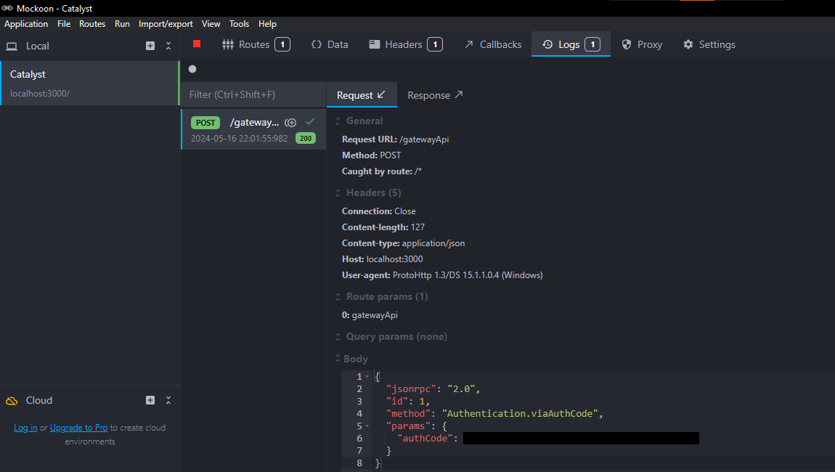Image resolution: width=835 pixels, height=472 pixels.
Task: Click the Data braces icon
Action: pos(317,44)
